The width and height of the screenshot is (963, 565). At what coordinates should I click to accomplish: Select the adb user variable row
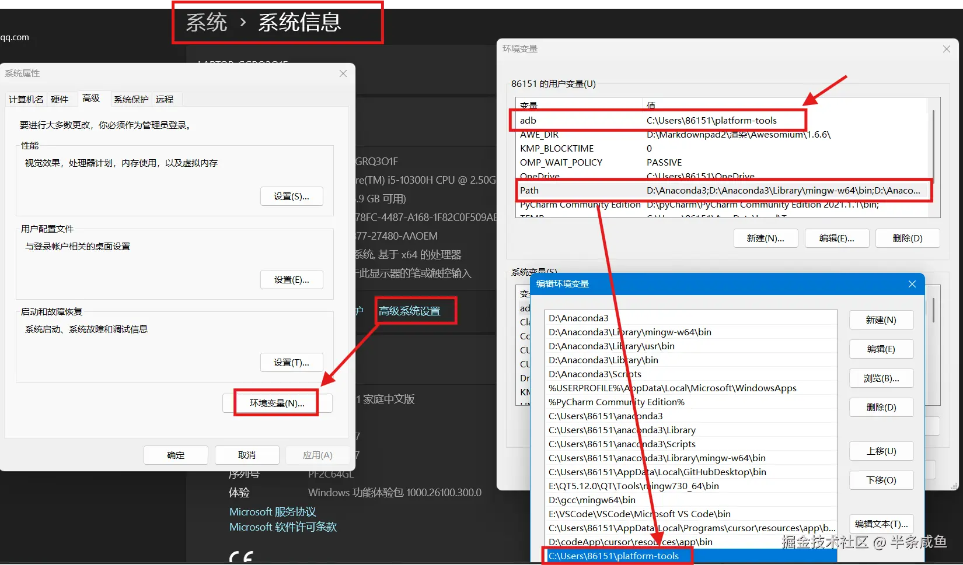pos(584,120)
